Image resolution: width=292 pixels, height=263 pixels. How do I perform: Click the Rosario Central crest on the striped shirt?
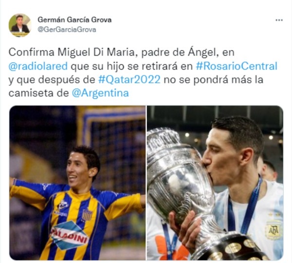(87, 215)
